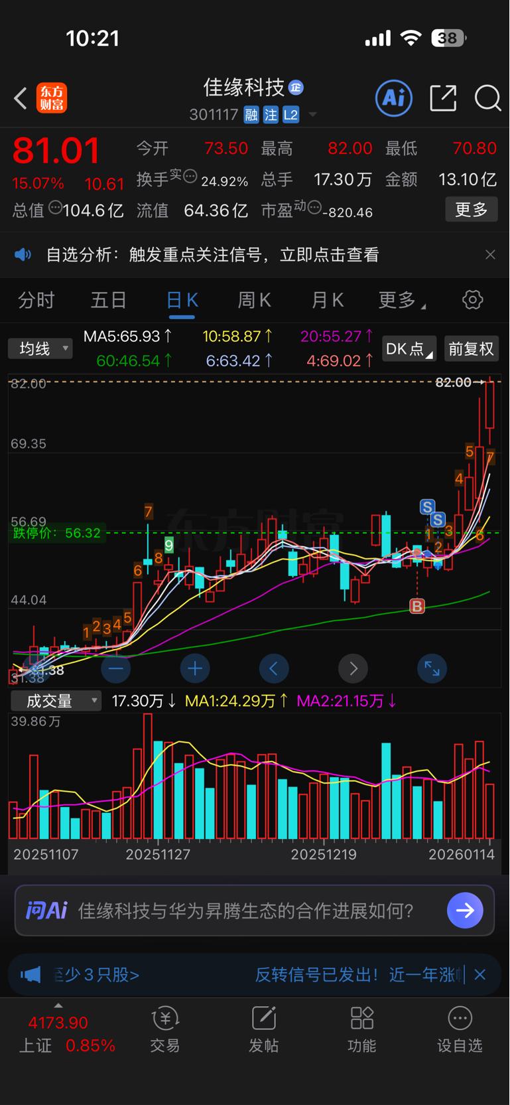Open the DK点 dropdown
510x1105 pixels.
click(409, 349)
